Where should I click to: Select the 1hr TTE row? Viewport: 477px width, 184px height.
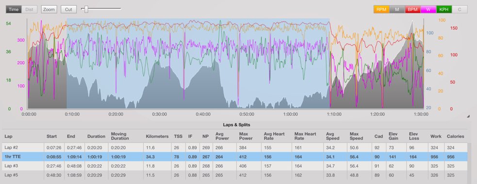click(234, 157)
